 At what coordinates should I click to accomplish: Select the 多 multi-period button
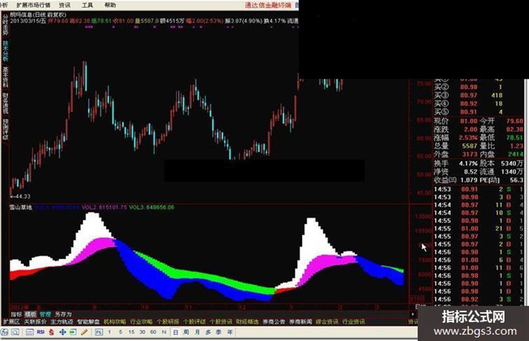click(x=208, y=332)
